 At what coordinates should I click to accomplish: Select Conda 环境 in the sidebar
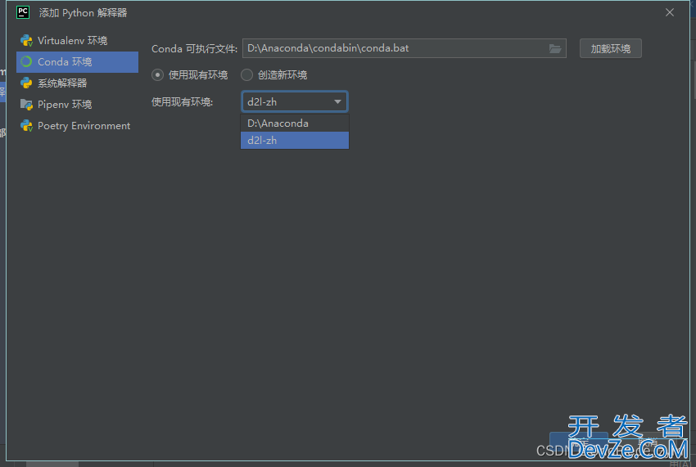77,62
